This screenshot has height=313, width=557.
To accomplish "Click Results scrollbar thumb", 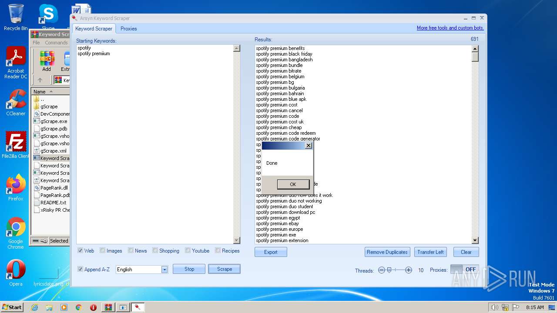I will (x=475, y=57).
